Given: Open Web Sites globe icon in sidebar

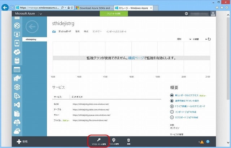Looking at the screenshot, I should [17, 26].
